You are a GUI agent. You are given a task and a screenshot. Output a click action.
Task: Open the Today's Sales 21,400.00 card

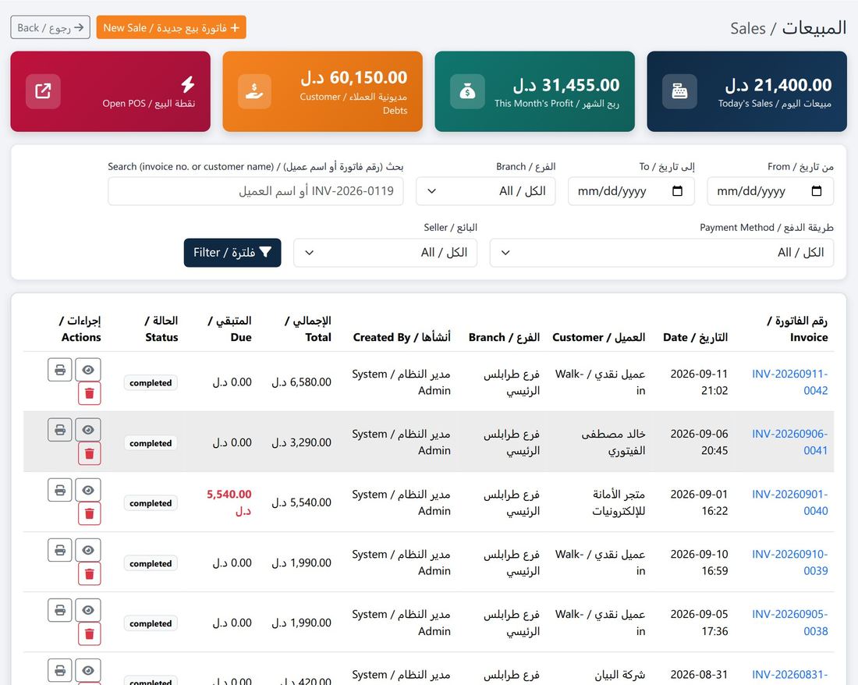[x=747, y=91]
